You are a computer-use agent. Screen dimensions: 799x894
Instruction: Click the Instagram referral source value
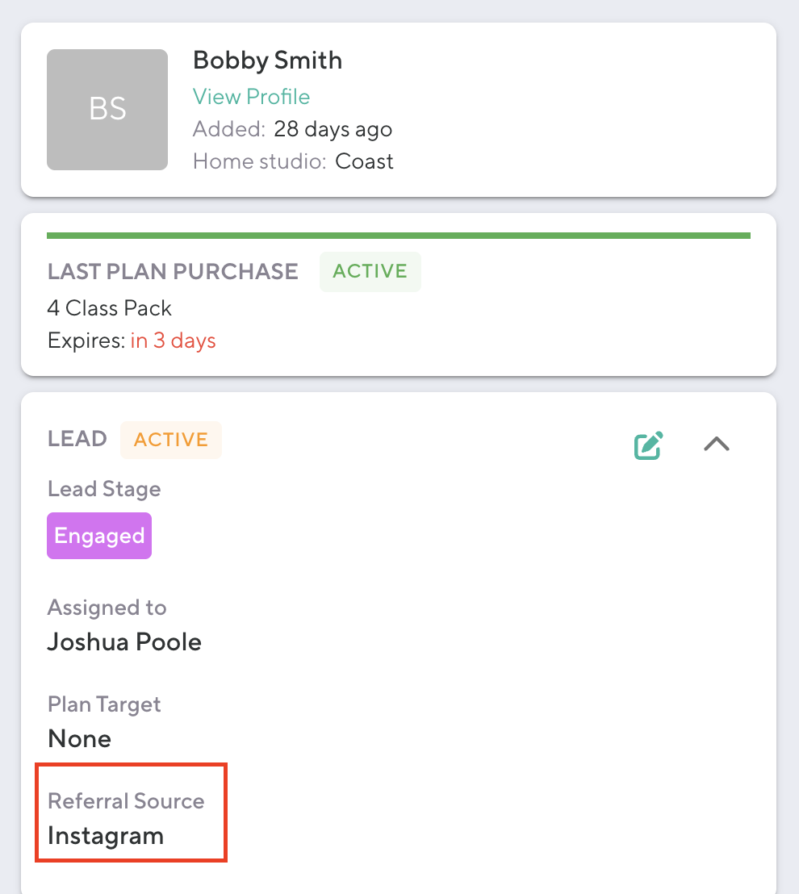click(106, 836)
